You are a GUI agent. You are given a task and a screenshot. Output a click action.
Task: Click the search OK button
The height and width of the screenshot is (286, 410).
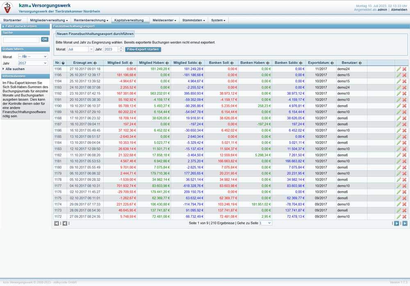tap(45, 39)
